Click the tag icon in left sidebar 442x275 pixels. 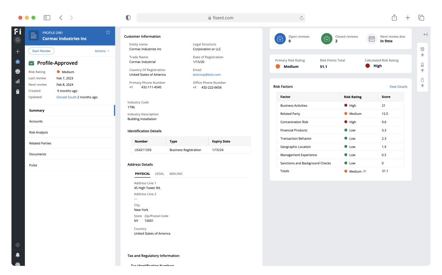click(x=18, y=92)
